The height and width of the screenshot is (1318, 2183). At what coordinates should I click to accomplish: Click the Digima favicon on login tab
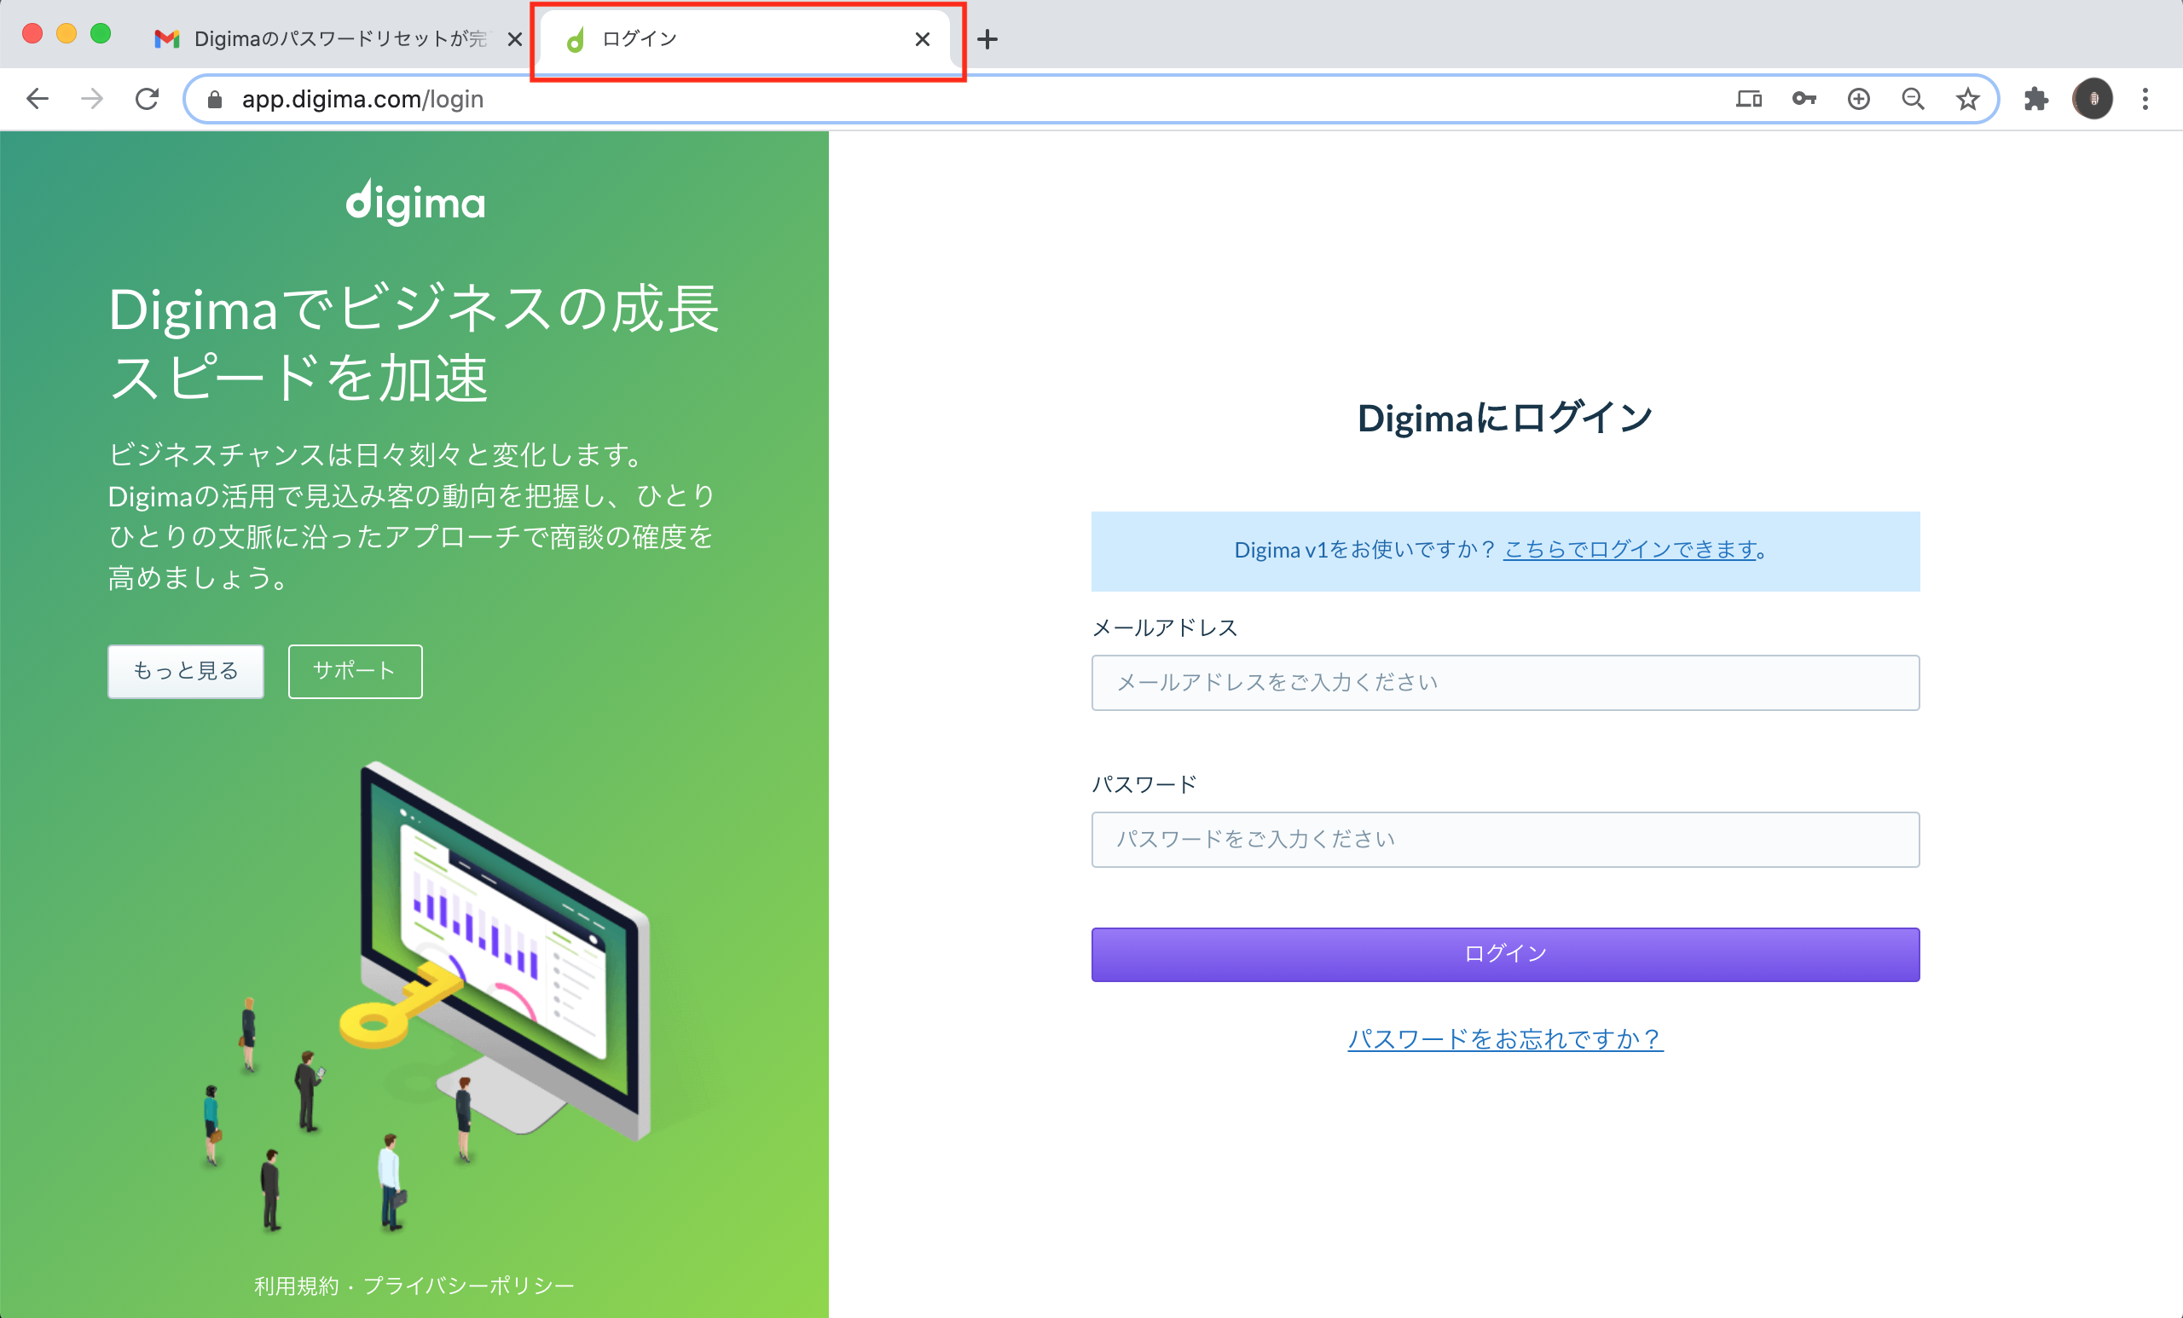pos(576,39)
